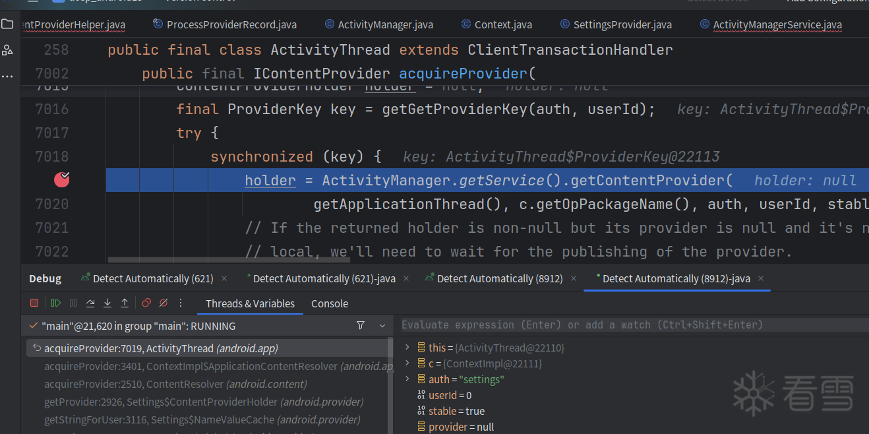Switch to the Console tab
The width and height of the screenshot is (869, 434).
click(x=330, y=303)
